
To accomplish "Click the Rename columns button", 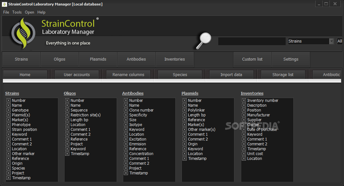I will tap(128, 74).
